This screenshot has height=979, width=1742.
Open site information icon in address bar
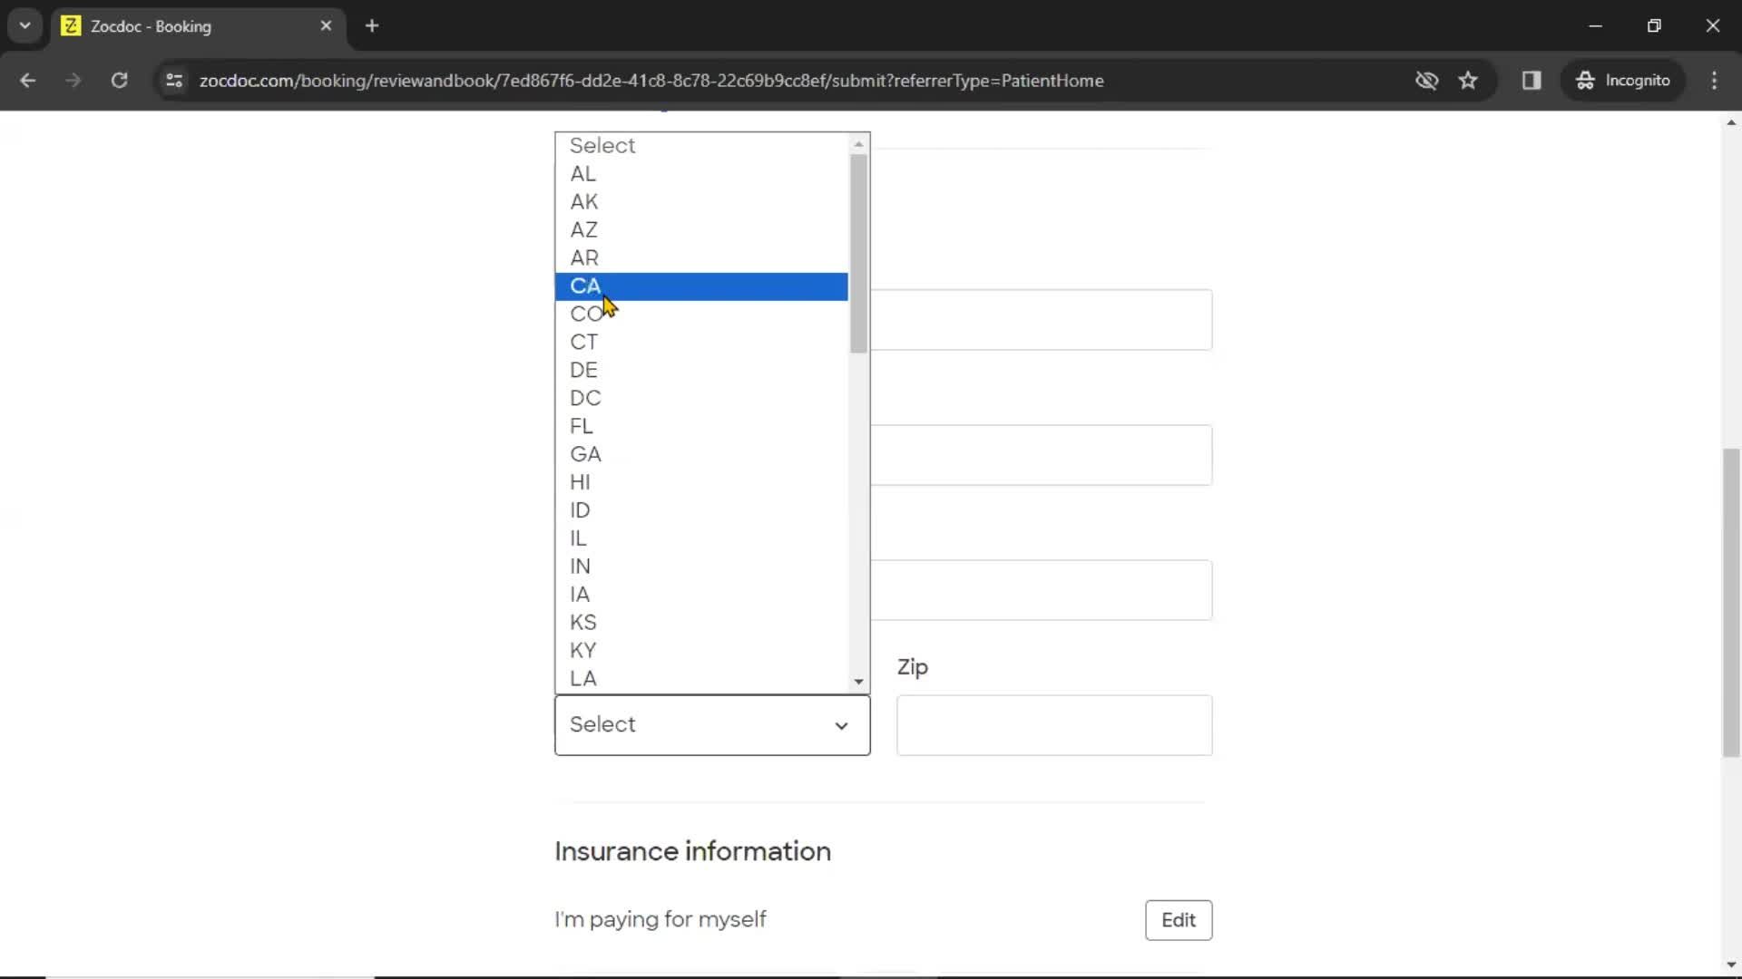click(174, 81)
